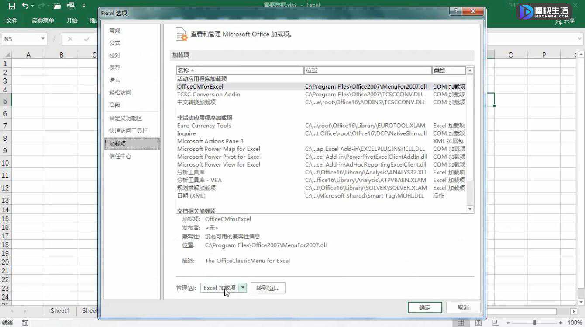This screenshot has height=327, width=585.
Task: Expand the Name Box dropdown arrow
Action: (x=43, y=39)
